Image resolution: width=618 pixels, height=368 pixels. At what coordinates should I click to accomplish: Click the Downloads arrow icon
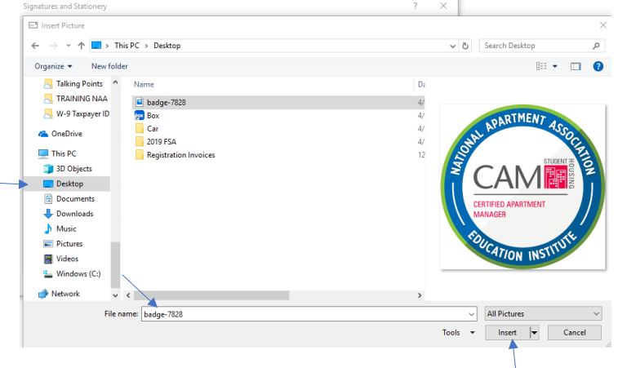point(48,214)
